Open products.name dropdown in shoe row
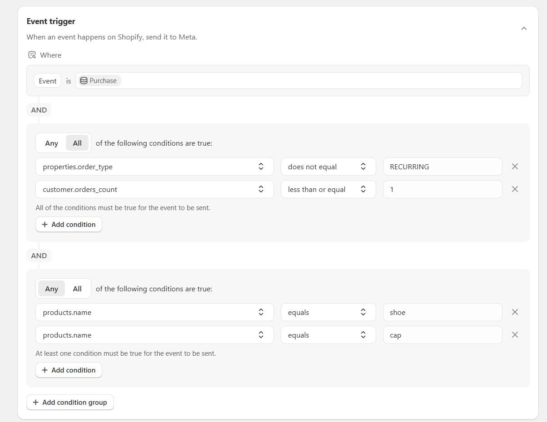Viewport: 547px width, 422px height. click(x=154, y=312)
